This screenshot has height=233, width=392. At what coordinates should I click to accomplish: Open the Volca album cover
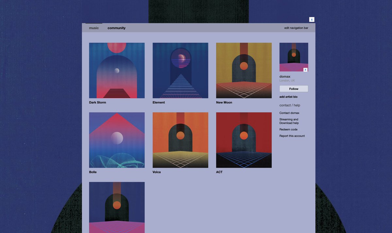click(x=180, y=140)
